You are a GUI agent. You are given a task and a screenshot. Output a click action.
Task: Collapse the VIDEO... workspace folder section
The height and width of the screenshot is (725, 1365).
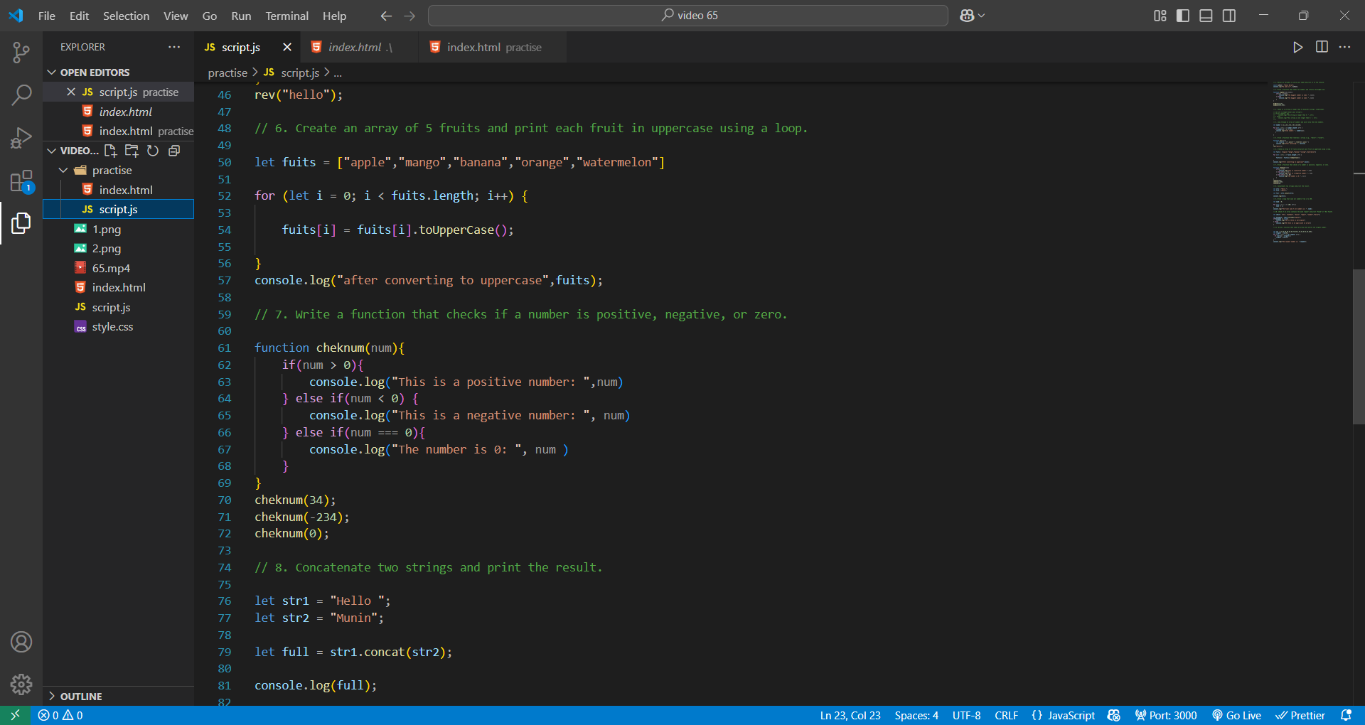pyautogui.click(x=51, y=151)
